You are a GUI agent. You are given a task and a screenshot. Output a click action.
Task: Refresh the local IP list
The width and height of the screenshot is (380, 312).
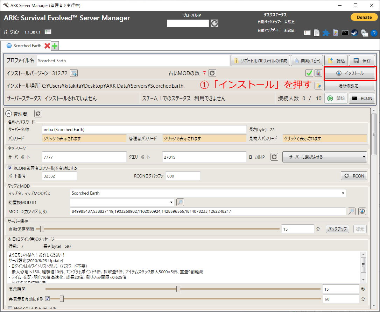click(274, 157)
